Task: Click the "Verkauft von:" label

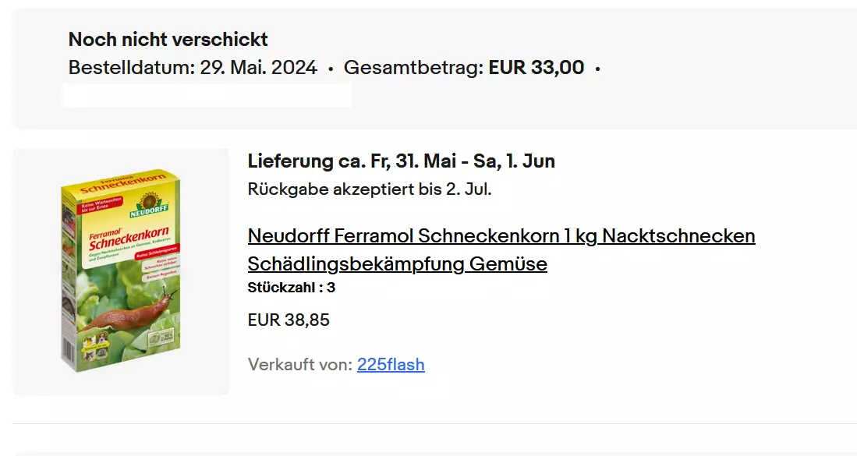Action: (300, 364)
